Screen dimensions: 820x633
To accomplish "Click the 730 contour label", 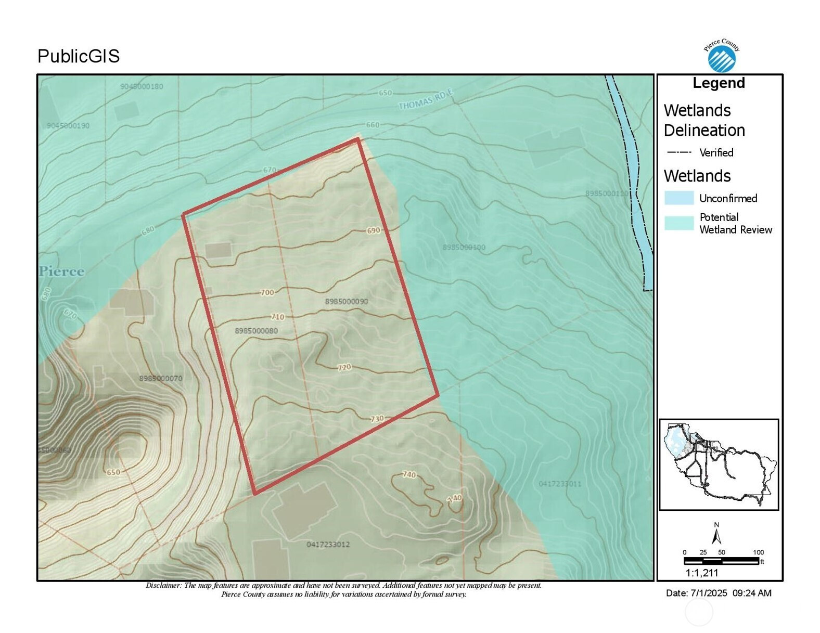I will pyautogui.click(x=377, y=419).
